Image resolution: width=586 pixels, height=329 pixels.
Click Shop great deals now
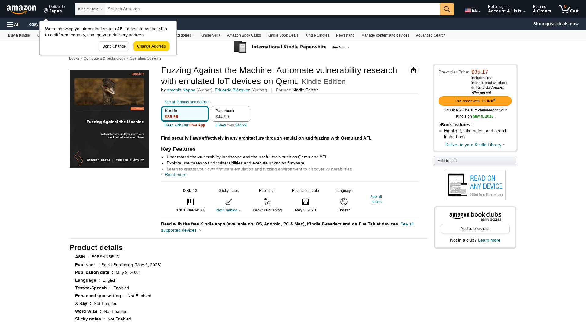coord(556,24)
